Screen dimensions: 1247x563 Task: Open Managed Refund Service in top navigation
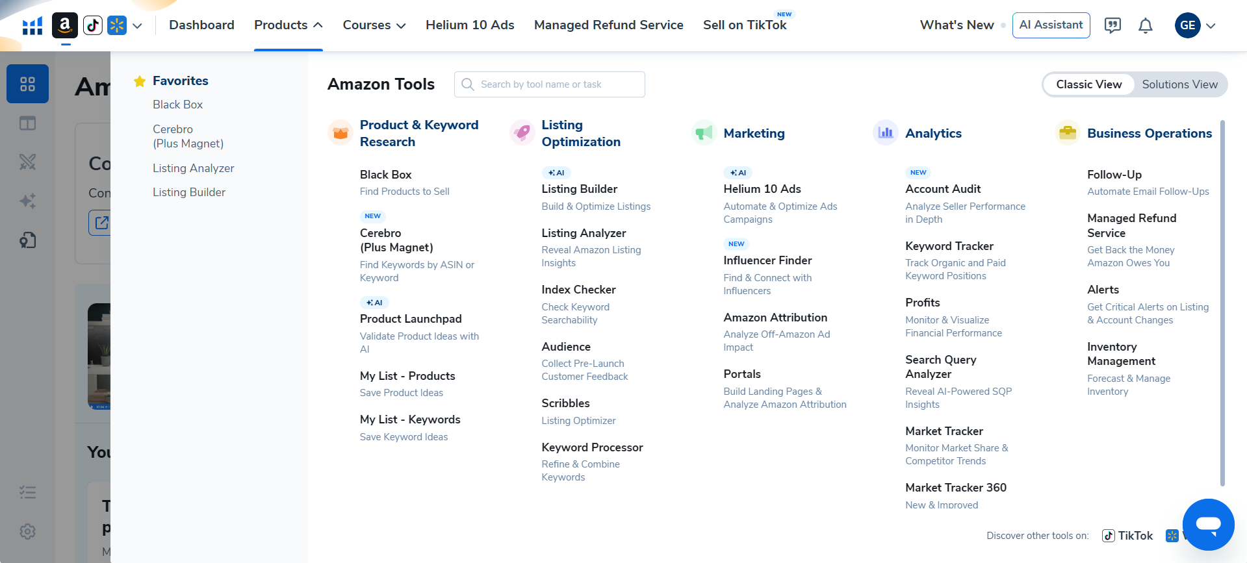(x=609, y=25)
